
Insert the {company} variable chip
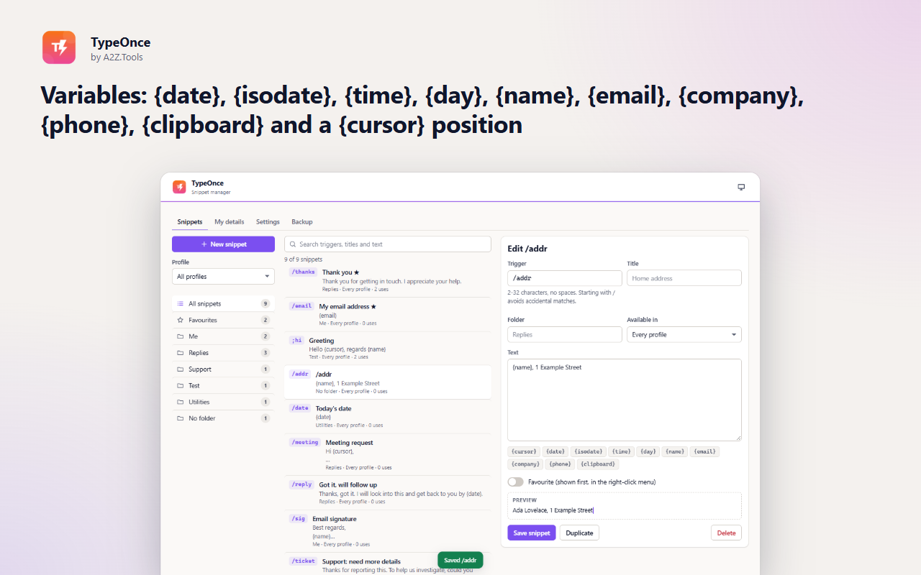[x=525, y=464]
